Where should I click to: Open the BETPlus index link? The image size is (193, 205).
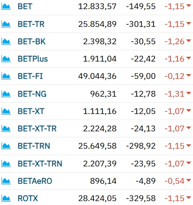33,59
